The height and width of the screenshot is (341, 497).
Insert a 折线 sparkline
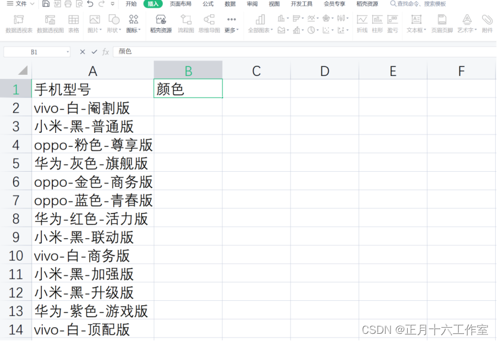click(x=362, y=24)
